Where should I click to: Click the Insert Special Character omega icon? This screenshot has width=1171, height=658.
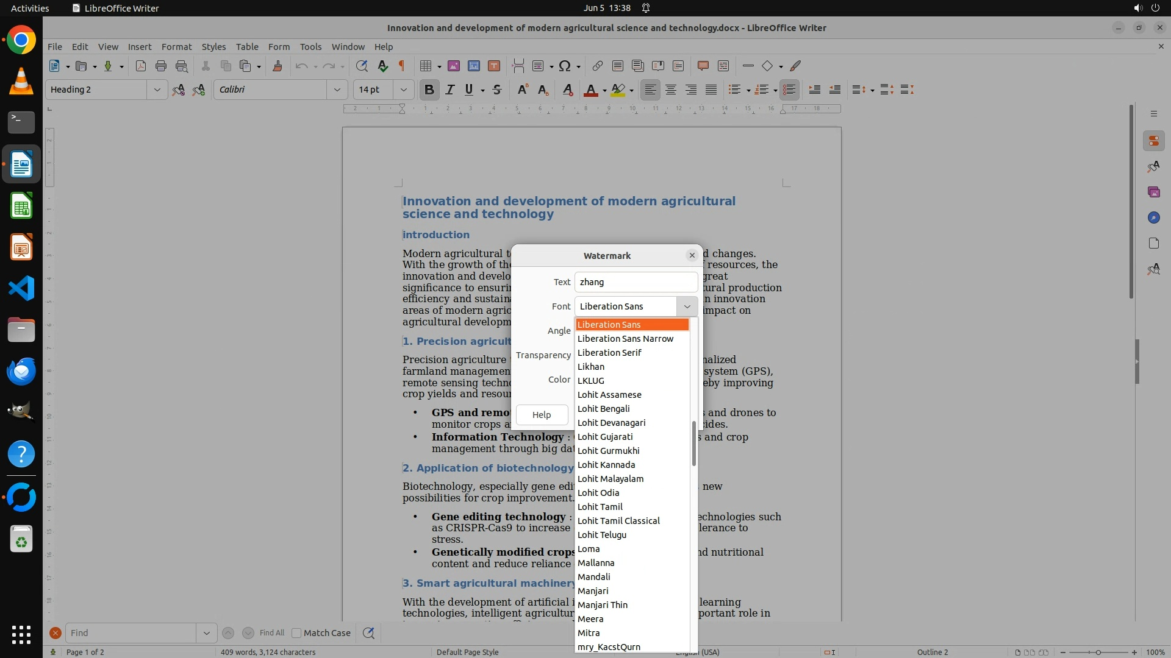point(565,66)
